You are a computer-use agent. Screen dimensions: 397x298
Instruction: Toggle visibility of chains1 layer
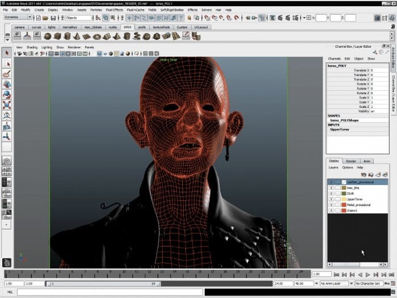[x=331, y=211]
